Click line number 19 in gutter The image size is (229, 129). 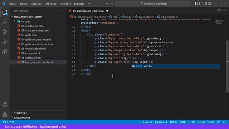[x=74, y=62]
